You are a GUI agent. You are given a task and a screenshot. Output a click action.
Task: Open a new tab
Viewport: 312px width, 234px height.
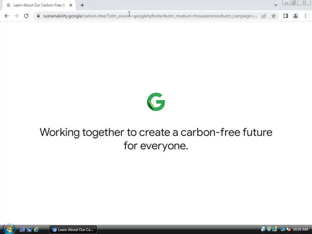point(82,5)
